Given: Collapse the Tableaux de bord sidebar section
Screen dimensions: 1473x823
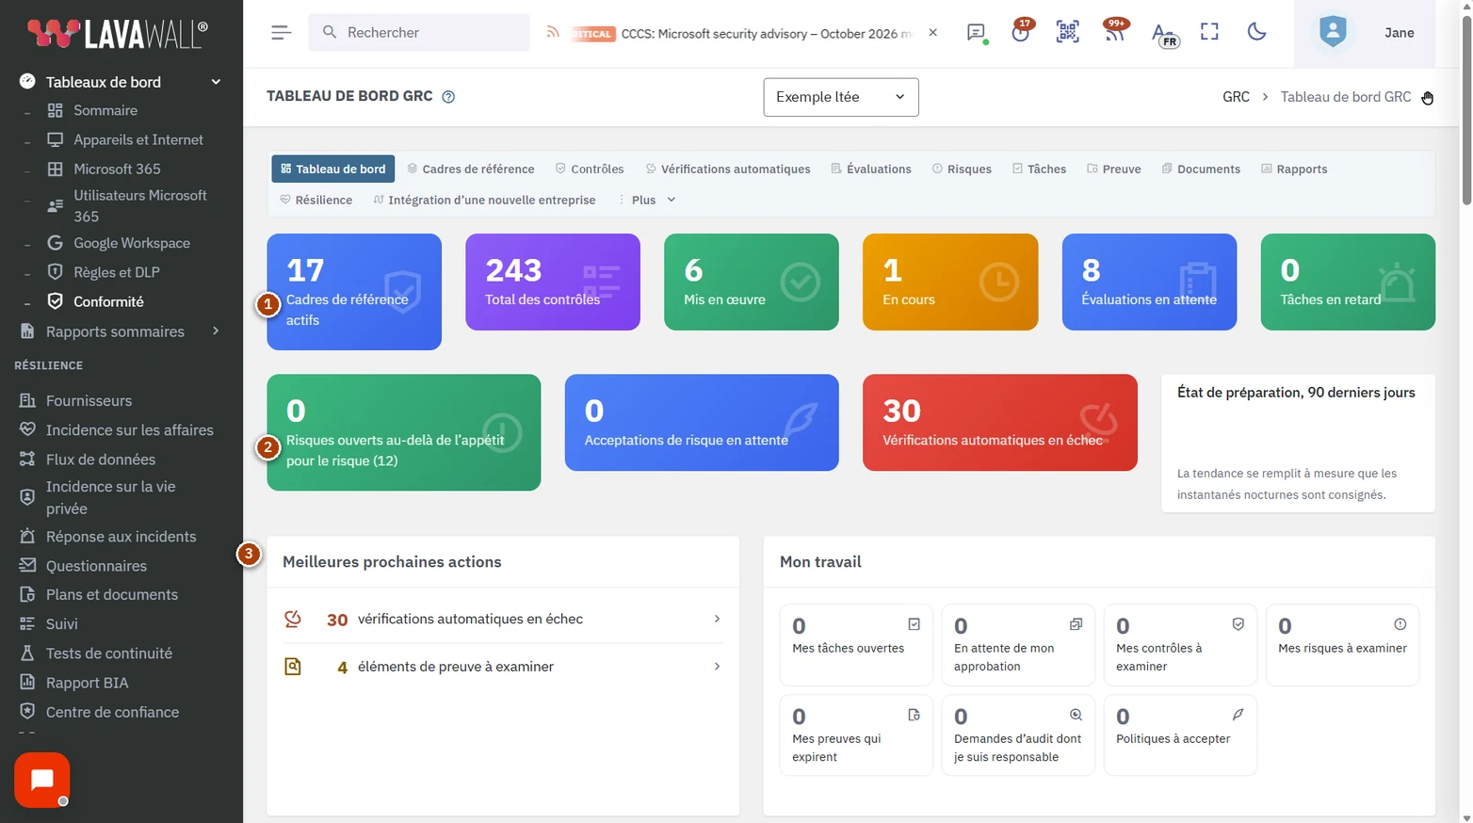Looking at the screenshot, I should [216, 82].
